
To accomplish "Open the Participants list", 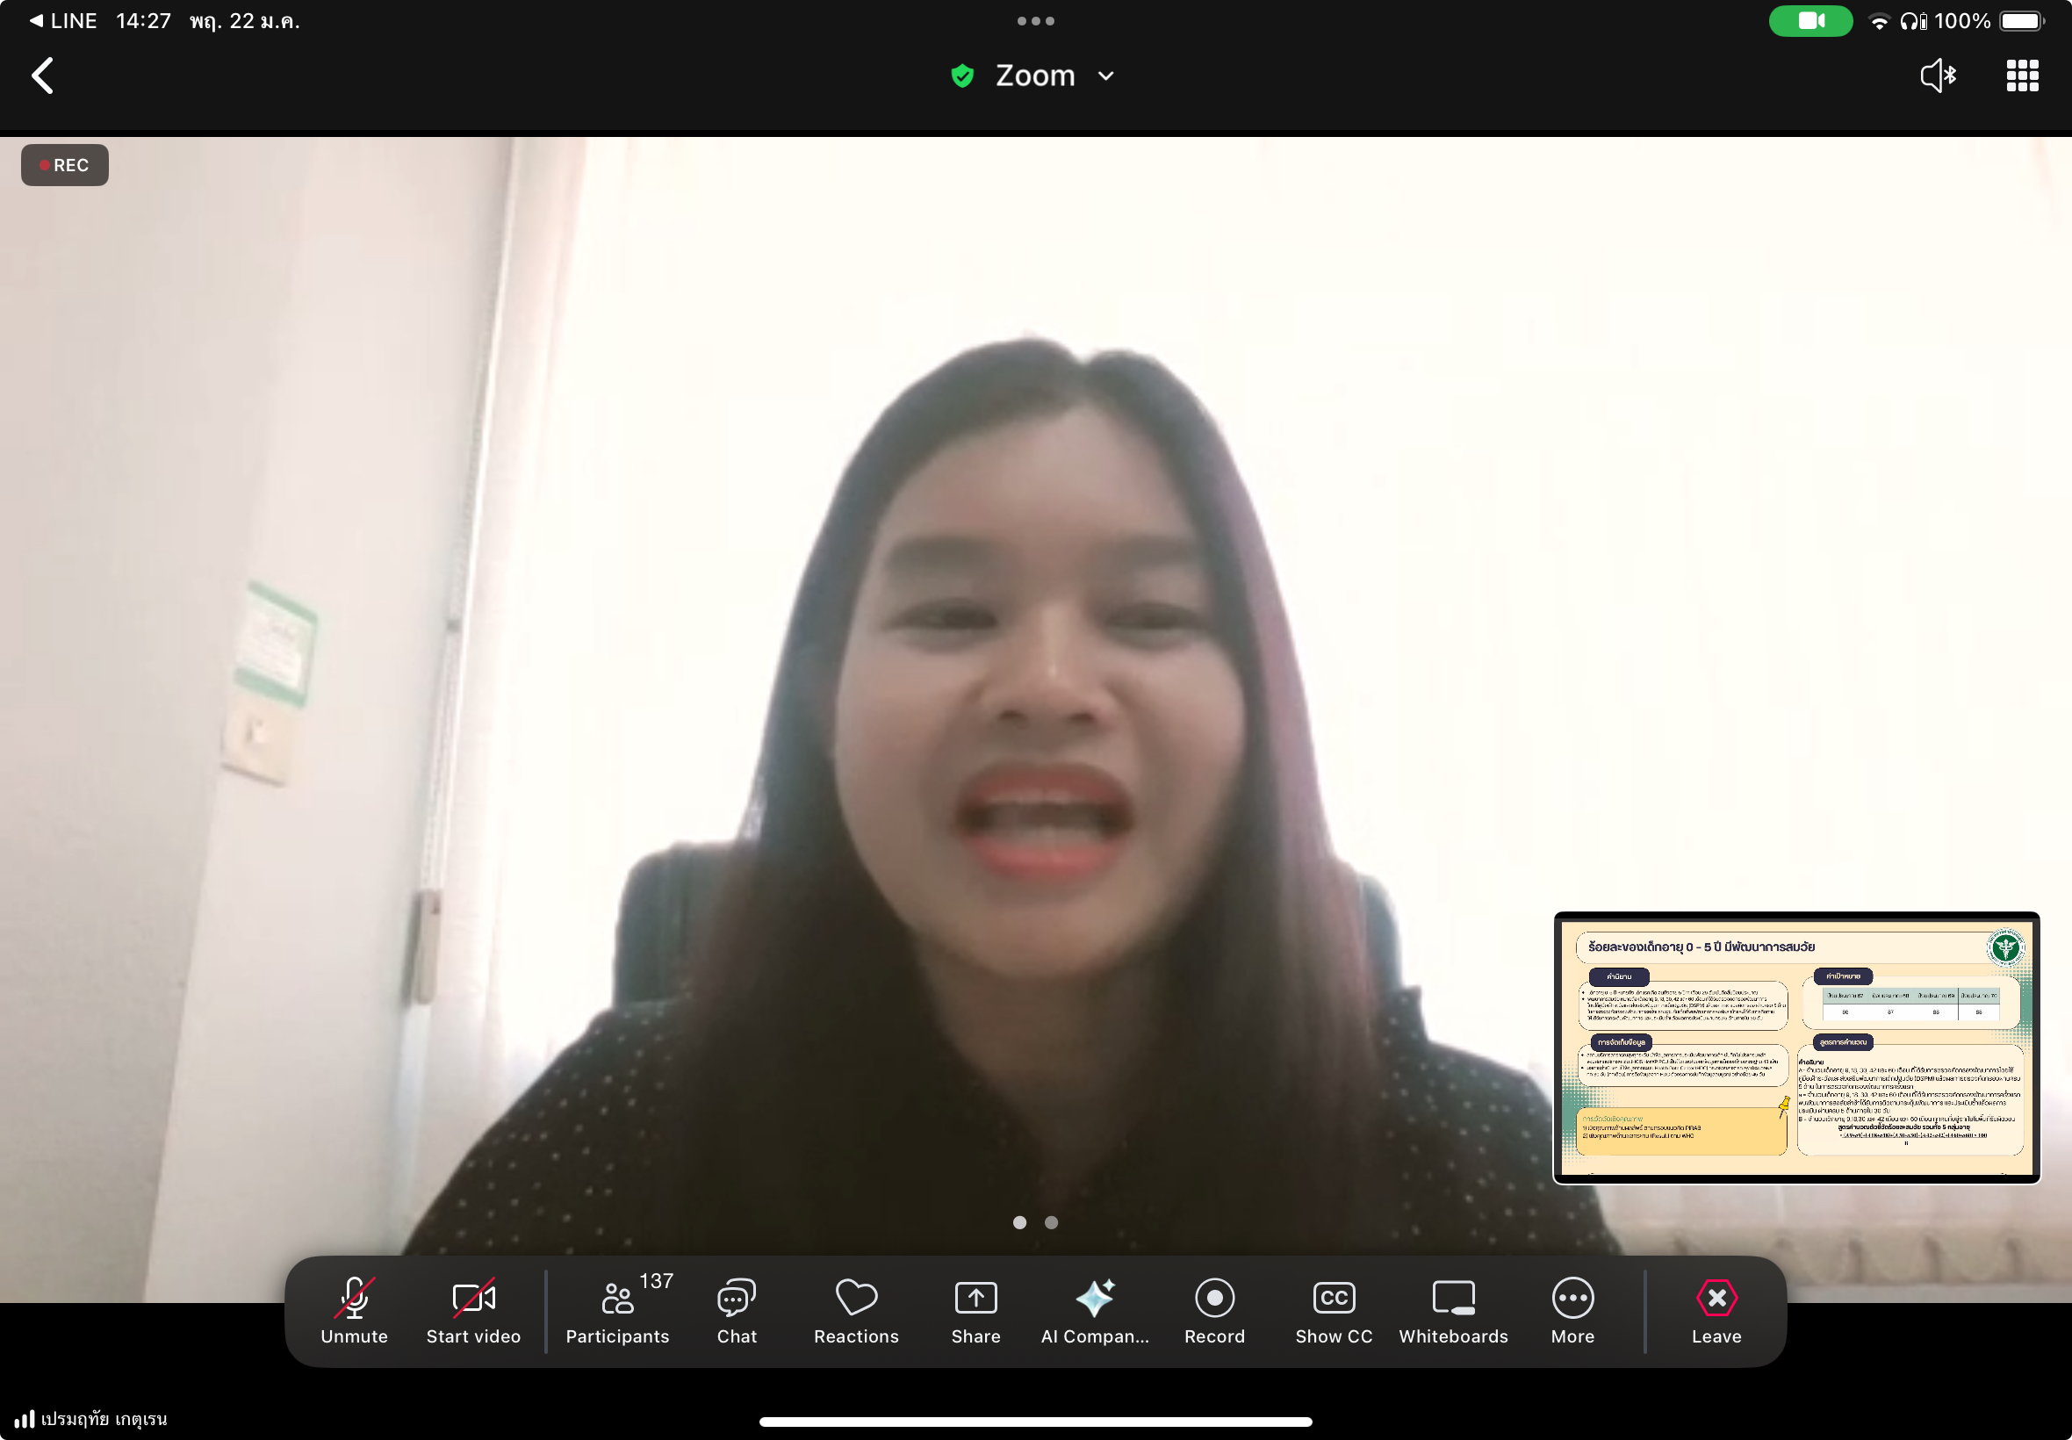I will [x=618, y=1309].
